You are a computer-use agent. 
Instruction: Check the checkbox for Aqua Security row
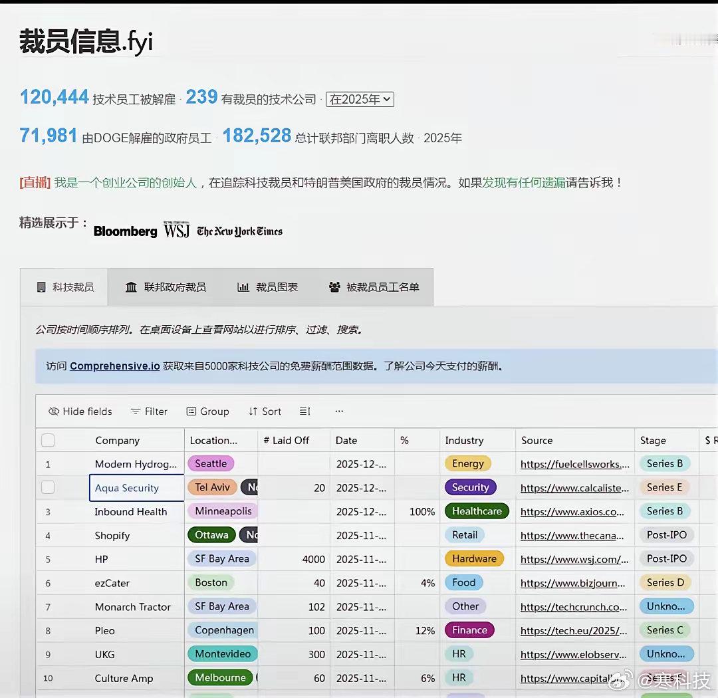pyautogui.click(x=47, y=487)
